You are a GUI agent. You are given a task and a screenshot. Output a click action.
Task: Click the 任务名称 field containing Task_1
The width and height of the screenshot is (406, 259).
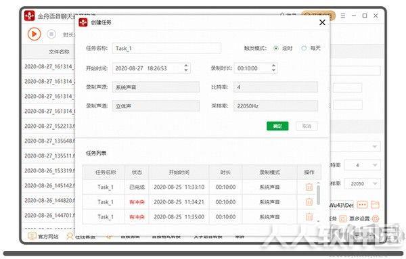[x=166, y=49]
